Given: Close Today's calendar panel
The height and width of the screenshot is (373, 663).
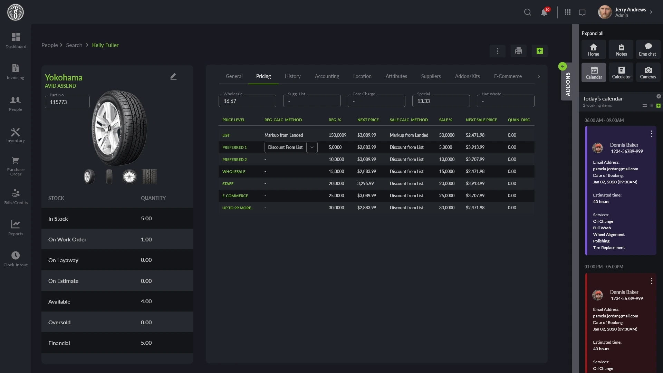Looking at the screenshot, I should (659, 96).
